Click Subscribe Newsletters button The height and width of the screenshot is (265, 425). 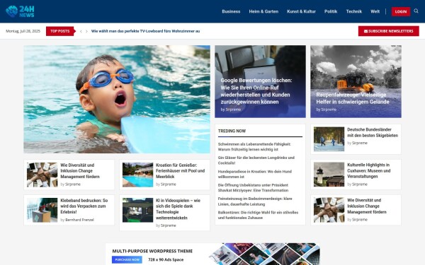coord(388,31)
